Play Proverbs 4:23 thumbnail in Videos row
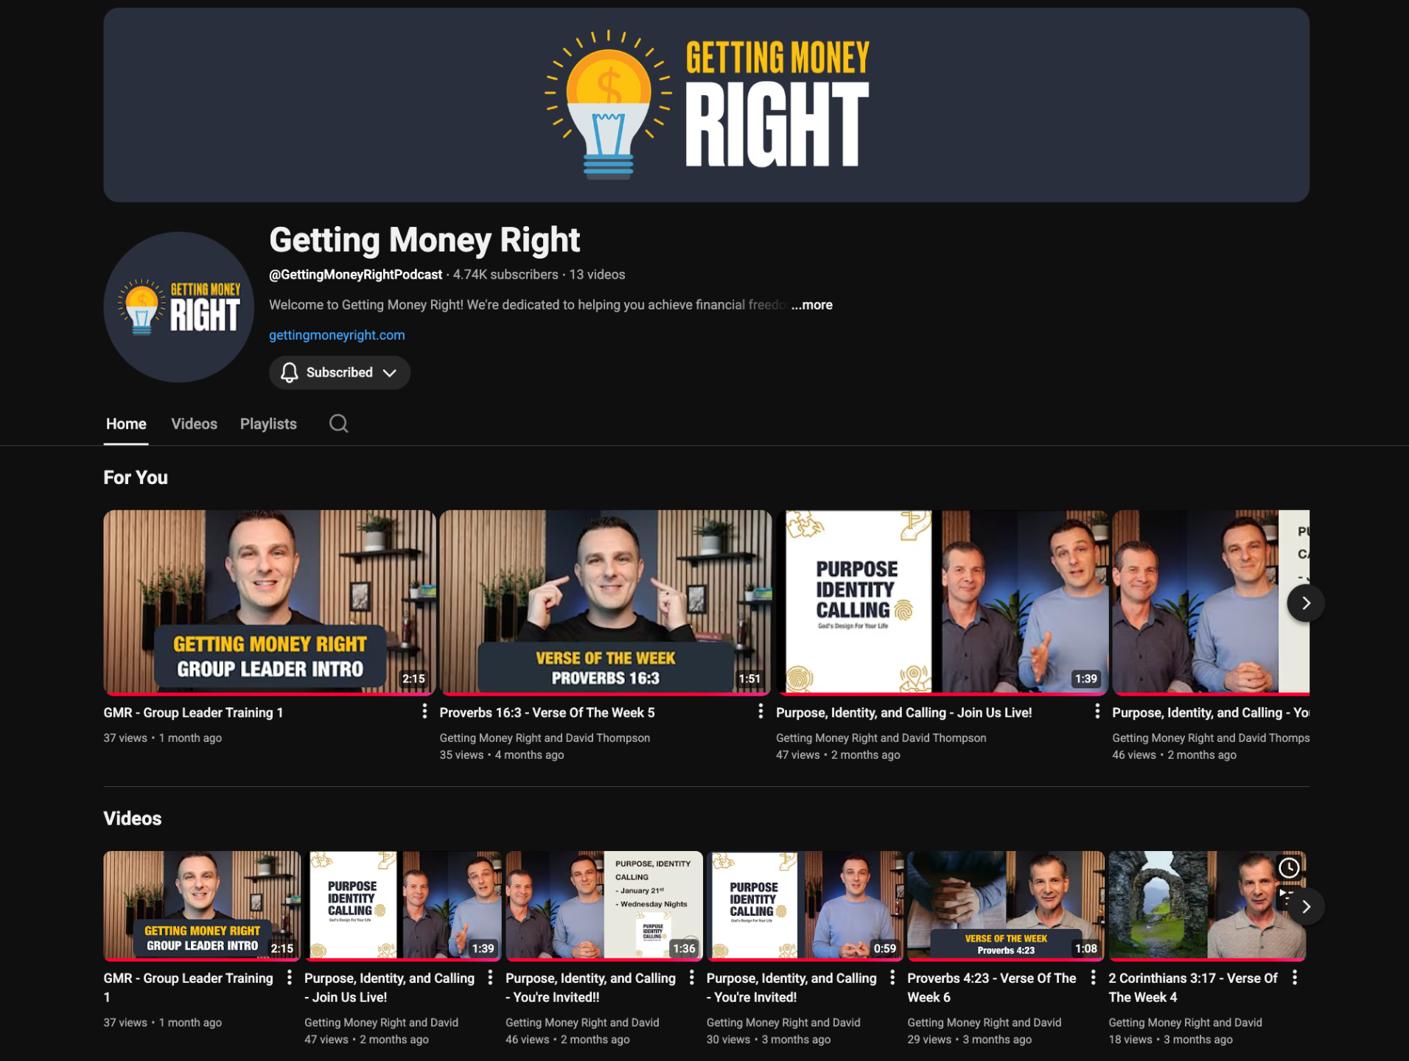Image resolution: width=1409 pixels, height=1061 pixels. [1006, 906]
